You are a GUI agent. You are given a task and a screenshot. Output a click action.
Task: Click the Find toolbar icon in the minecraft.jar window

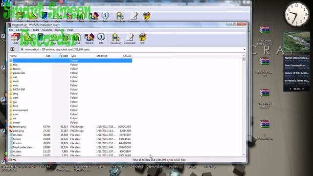click(77, 39)
